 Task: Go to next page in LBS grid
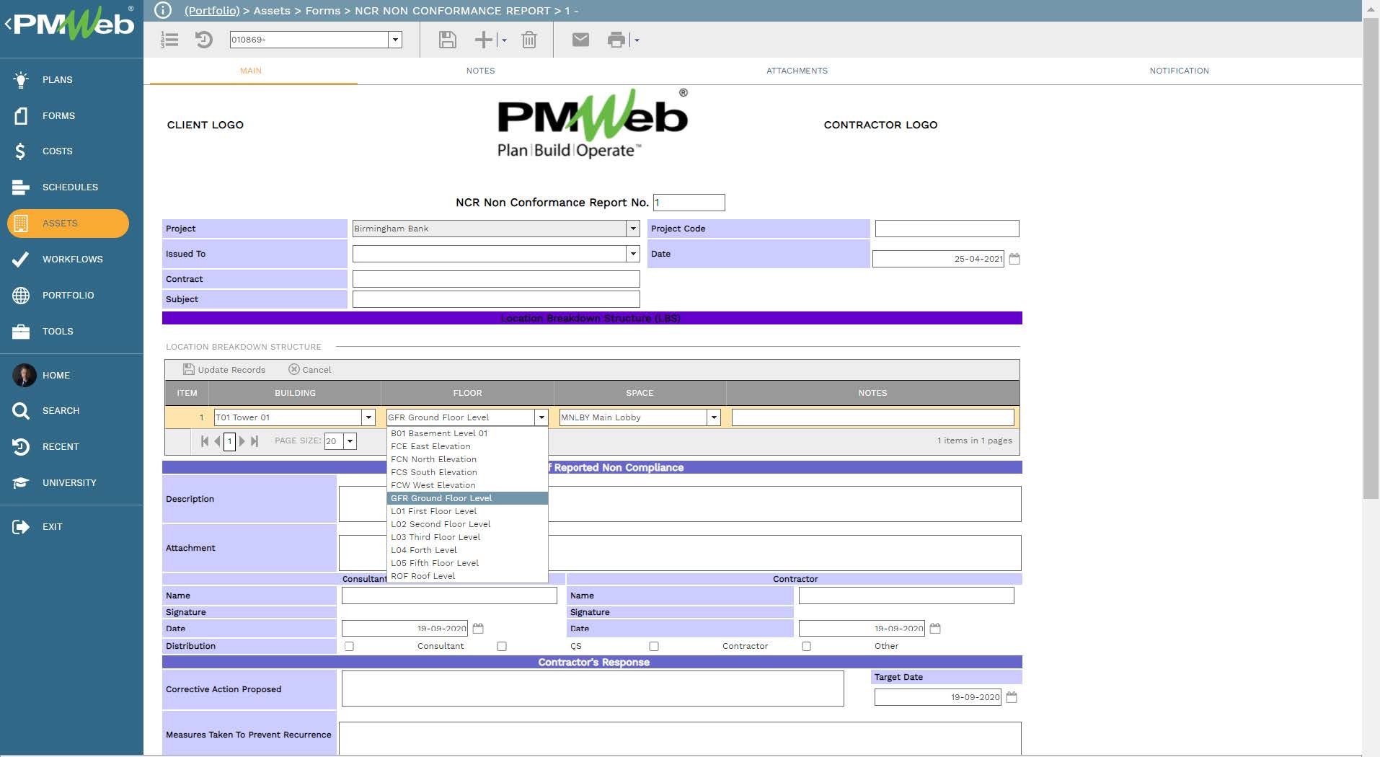tap(242, 441)
